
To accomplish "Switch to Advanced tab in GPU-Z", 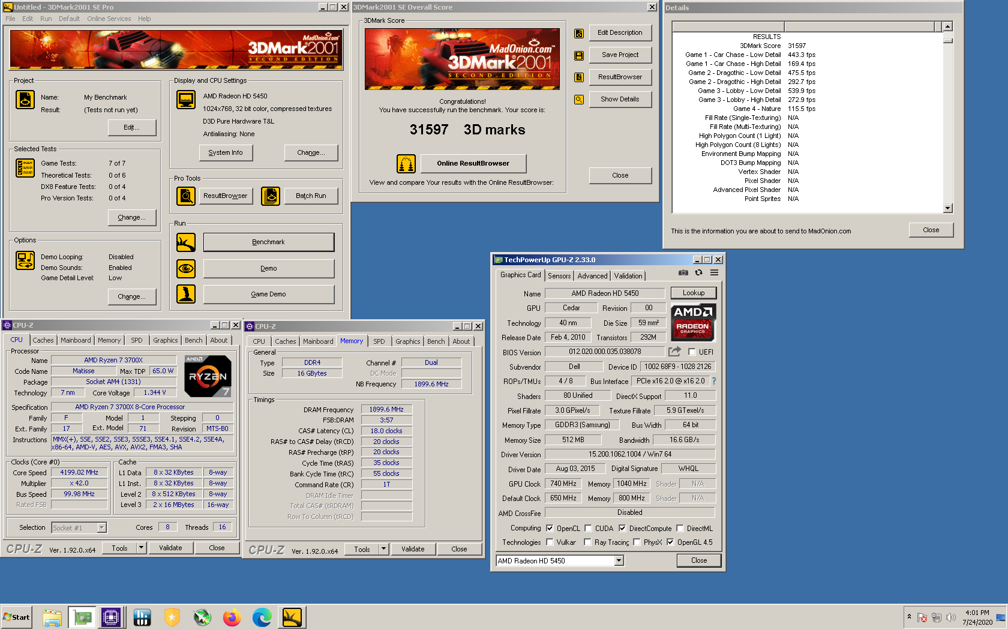I will (x=592, y=276).
